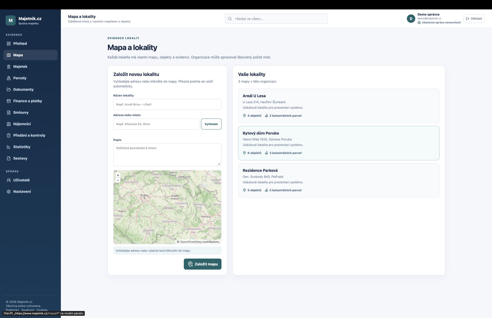
Task: Click the Hlavní třída 1020, Ostrava-Poruba address
Action: (x=267, y=139)
